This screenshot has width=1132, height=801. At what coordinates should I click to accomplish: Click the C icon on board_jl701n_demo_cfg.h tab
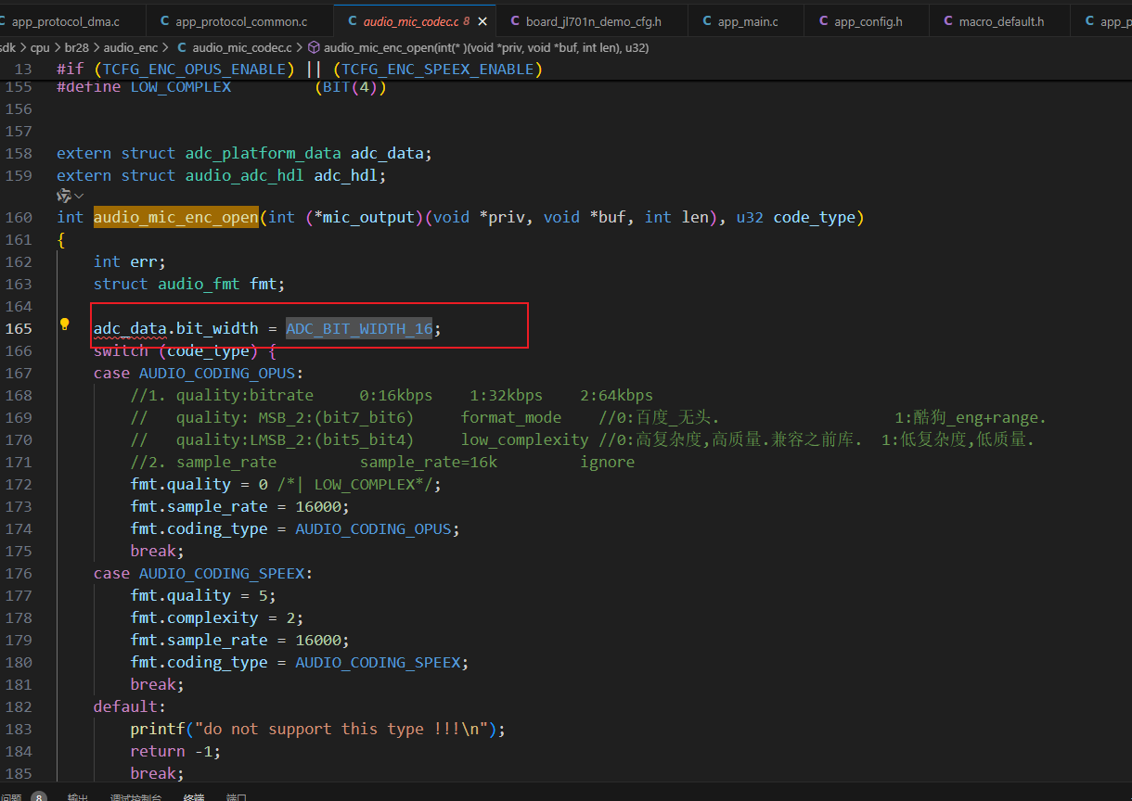coord(515,21)
